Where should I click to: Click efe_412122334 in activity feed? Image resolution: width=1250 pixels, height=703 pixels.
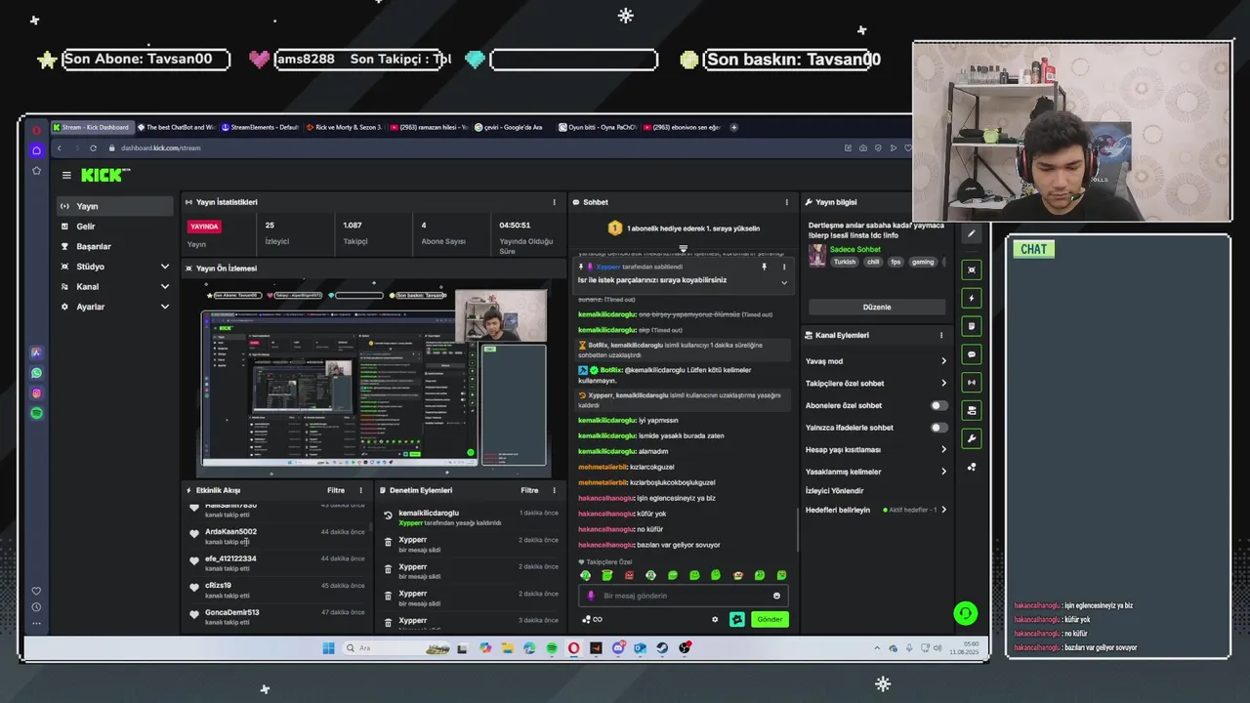[x=230, y=558]
